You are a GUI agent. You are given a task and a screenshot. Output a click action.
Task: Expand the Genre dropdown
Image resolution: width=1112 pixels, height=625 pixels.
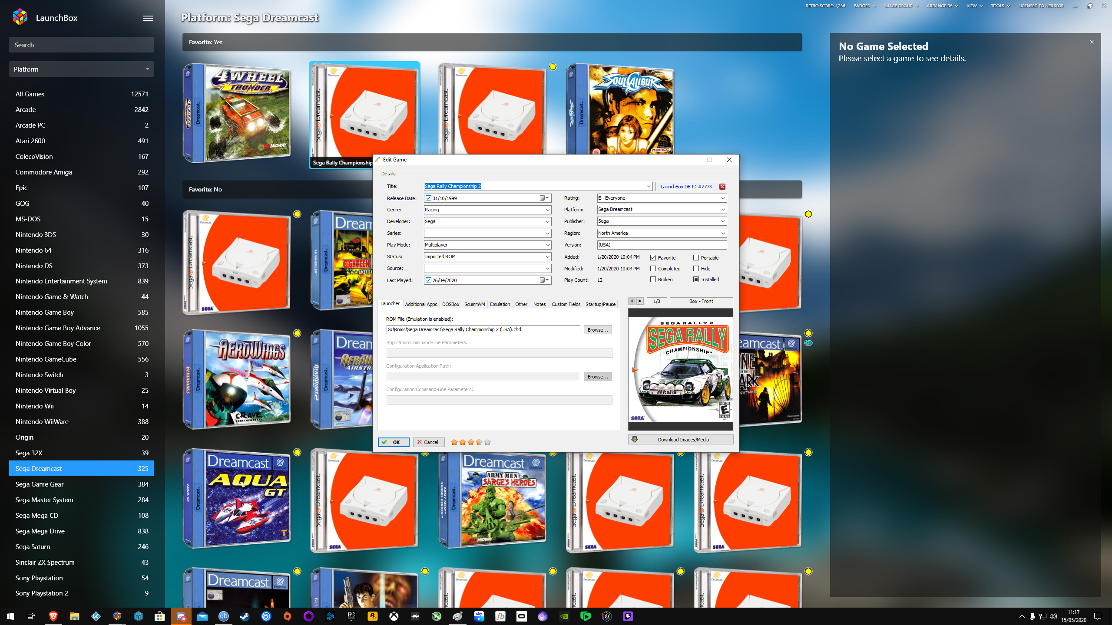pyautogui.click(x=547, y=210)
